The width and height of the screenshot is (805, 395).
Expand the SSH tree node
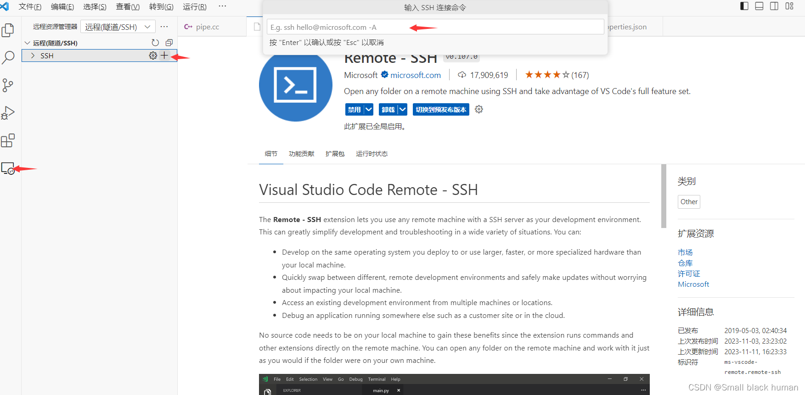point(33,56)
